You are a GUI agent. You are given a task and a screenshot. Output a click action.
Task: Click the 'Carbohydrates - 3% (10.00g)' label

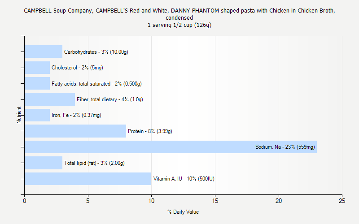pyautogui.click(x=96, y=52)
